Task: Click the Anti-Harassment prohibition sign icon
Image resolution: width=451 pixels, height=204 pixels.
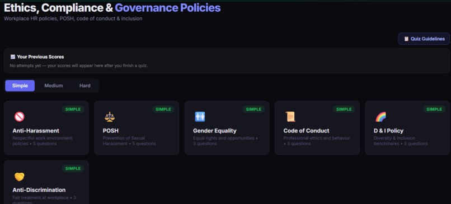Action: click(19, 117)
